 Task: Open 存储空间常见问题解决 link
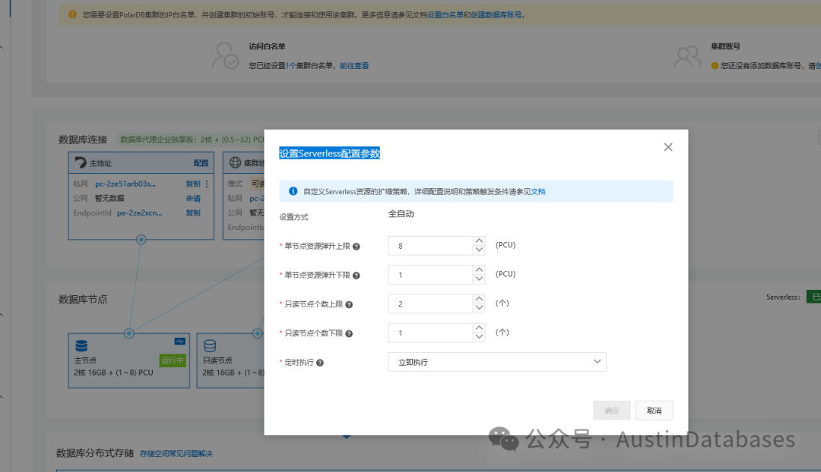point(176,454)
